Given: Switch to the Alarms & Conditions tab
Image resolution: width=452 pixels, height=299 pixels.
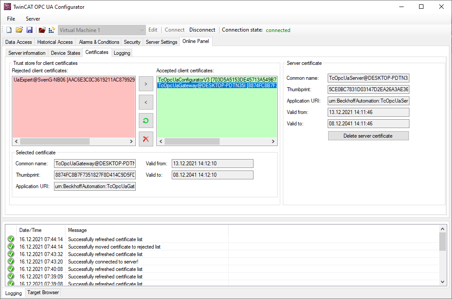Looking at the screenshot, I should tap(99, 42).
